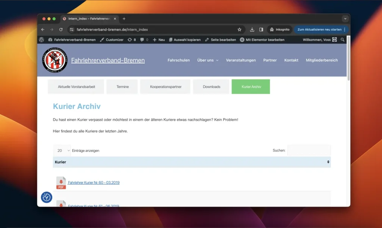Go to Veranstaltungen in the site menu

[x=241, y=60]
